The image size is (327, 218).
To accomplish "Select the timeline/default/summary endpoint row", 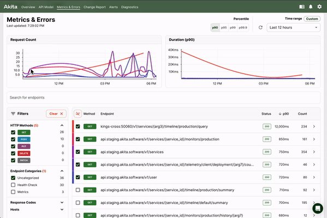I will pyautogui.click(x=78, y=203).
